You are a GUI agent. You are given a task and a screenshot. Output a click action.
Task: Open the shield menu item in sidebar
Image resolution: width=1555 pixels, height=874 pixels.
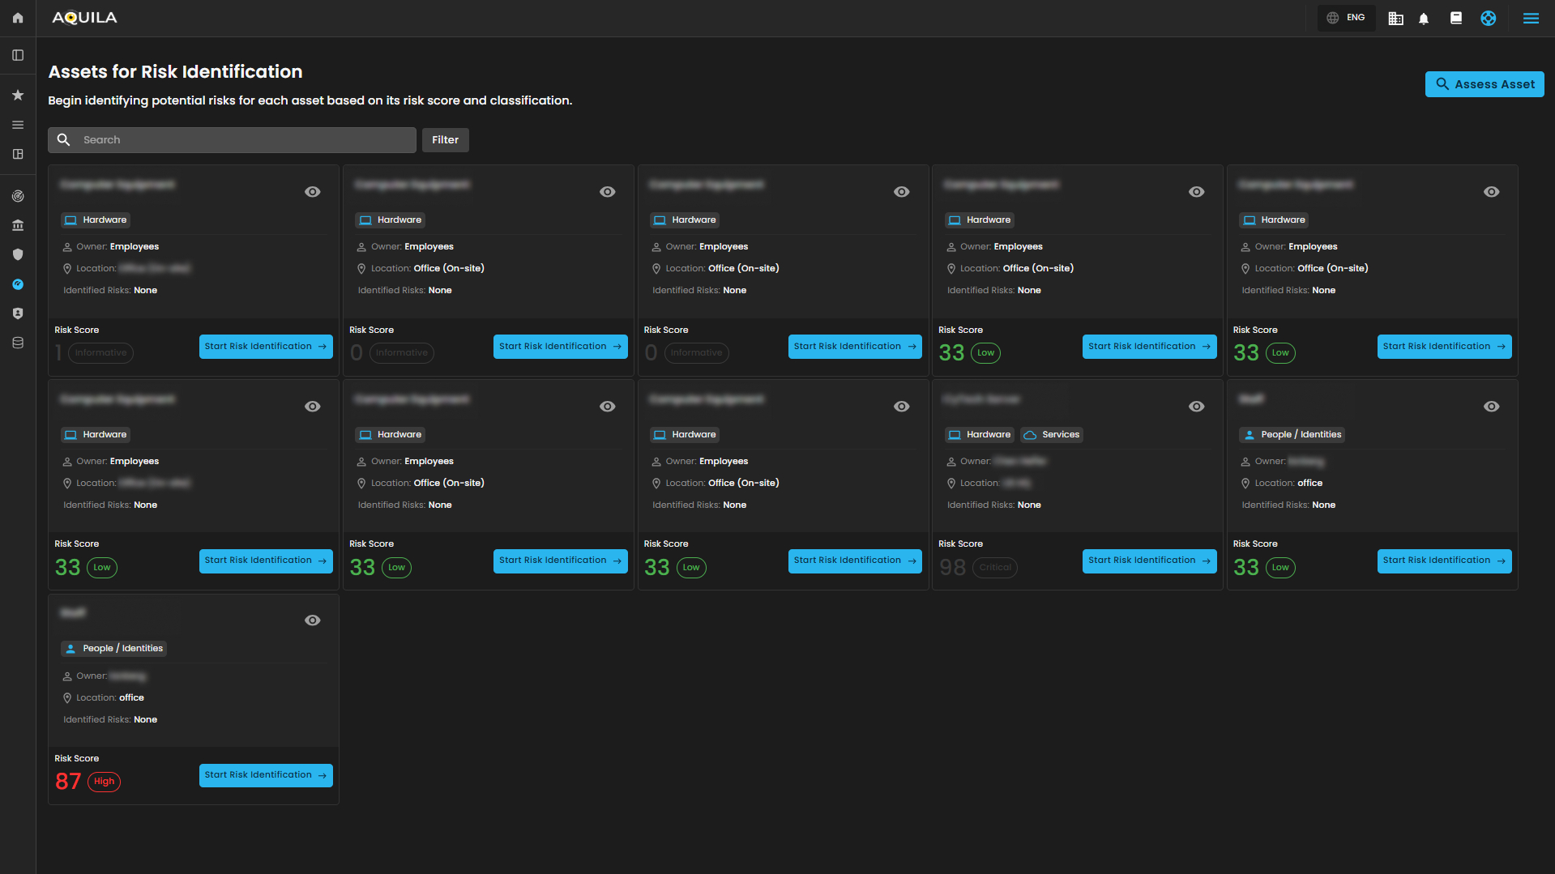tap(18, 254)
